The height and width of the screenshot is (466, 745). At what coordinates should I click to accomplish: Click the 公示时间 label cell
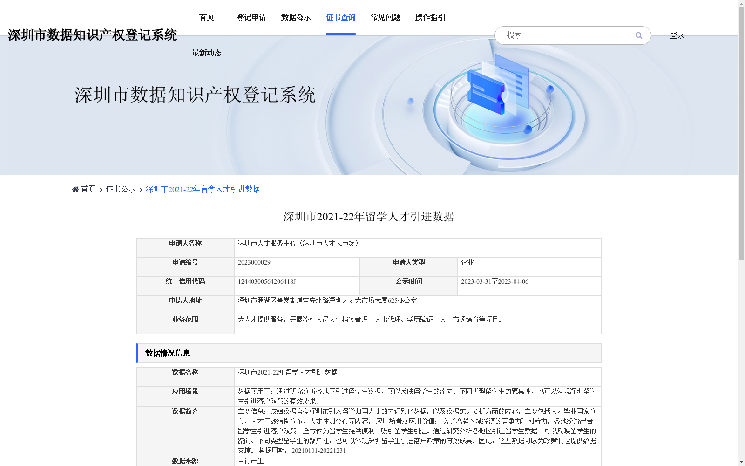tap(409, 286)
